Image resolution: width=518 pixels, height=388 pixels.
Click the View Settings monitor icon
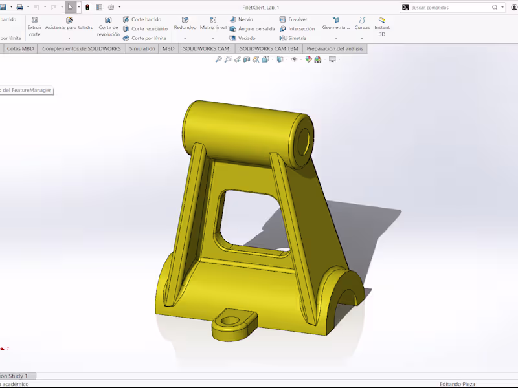pyautogui.click(x=332, y=59)
